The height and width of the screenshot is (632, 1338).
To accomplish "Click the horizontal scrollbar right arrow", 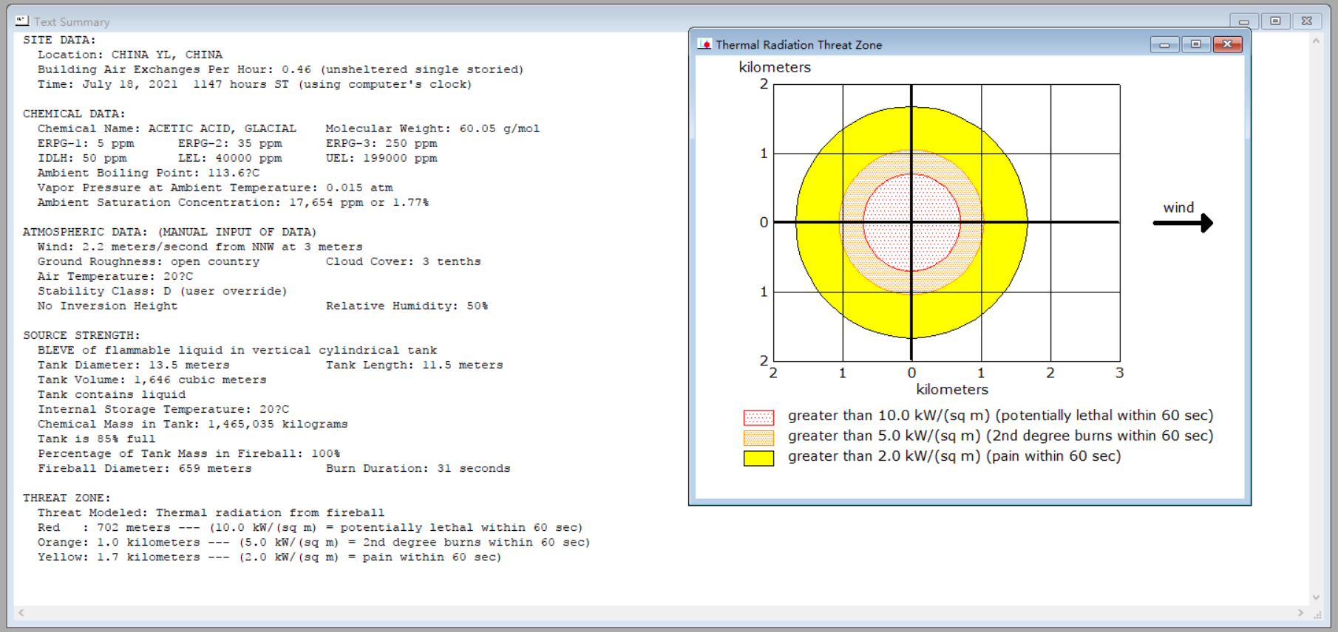I will point(1300,613).
